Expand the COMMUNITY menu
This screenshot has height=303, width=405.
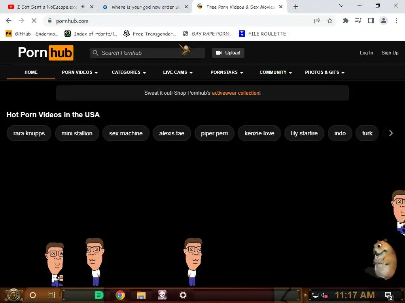[276, 73]
